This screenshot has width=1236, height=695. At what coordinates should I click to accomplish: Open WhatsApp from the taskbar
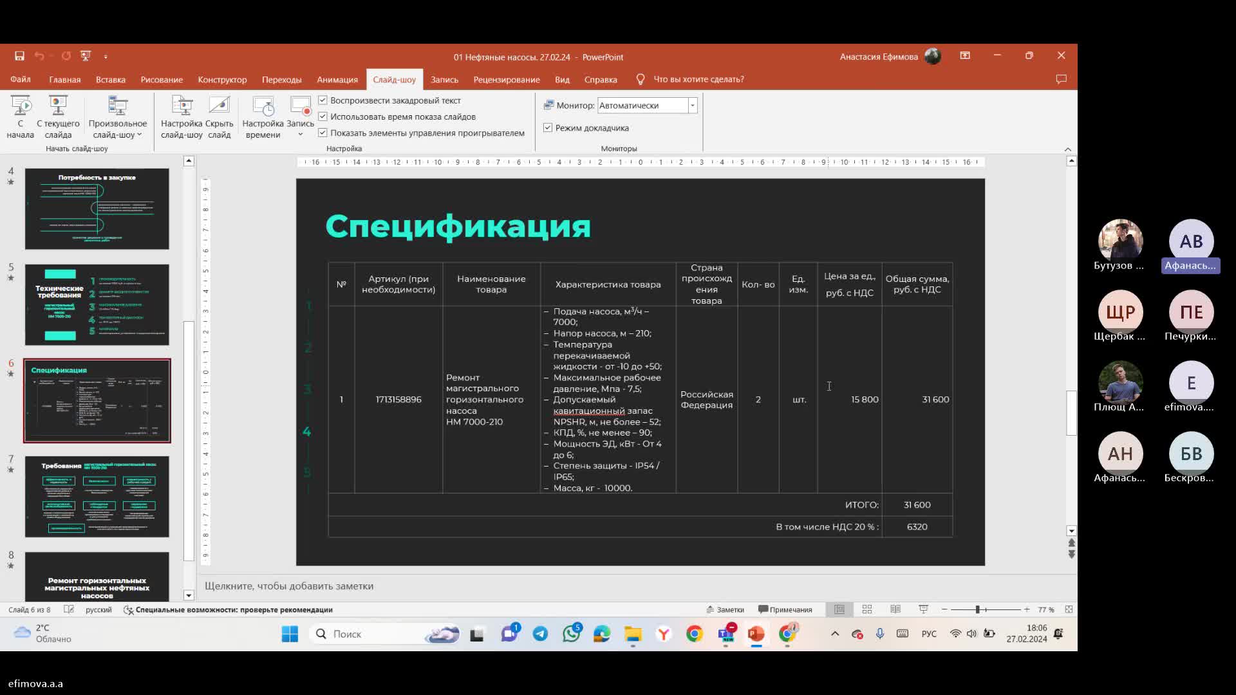(x=571, y=634)
